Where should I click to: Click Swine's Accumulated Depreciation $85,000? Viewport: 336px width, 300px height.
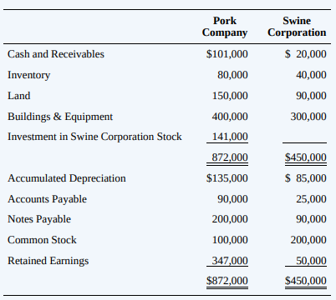[305, 178]
